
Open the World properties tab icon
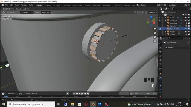point(161,64)
